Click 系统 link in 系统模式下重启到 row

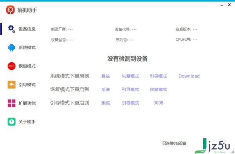click(105, 76)
